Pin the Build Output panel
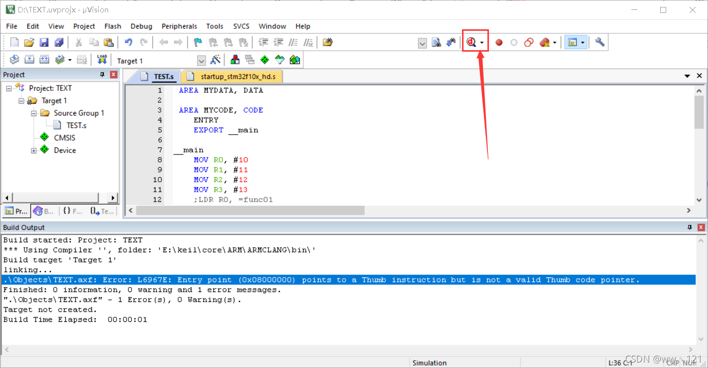708x368 pixels. [690, 227]
